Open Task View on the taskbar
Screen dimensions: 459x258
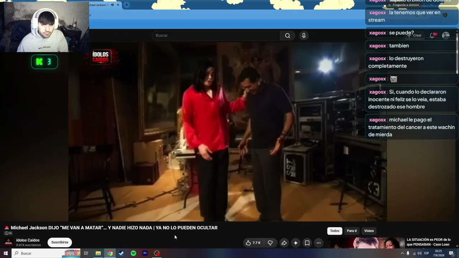86,253
